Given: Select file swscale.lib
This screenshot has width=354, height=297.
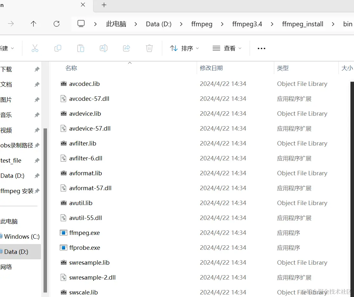Looking at the screenshot, I should point(84,292).
